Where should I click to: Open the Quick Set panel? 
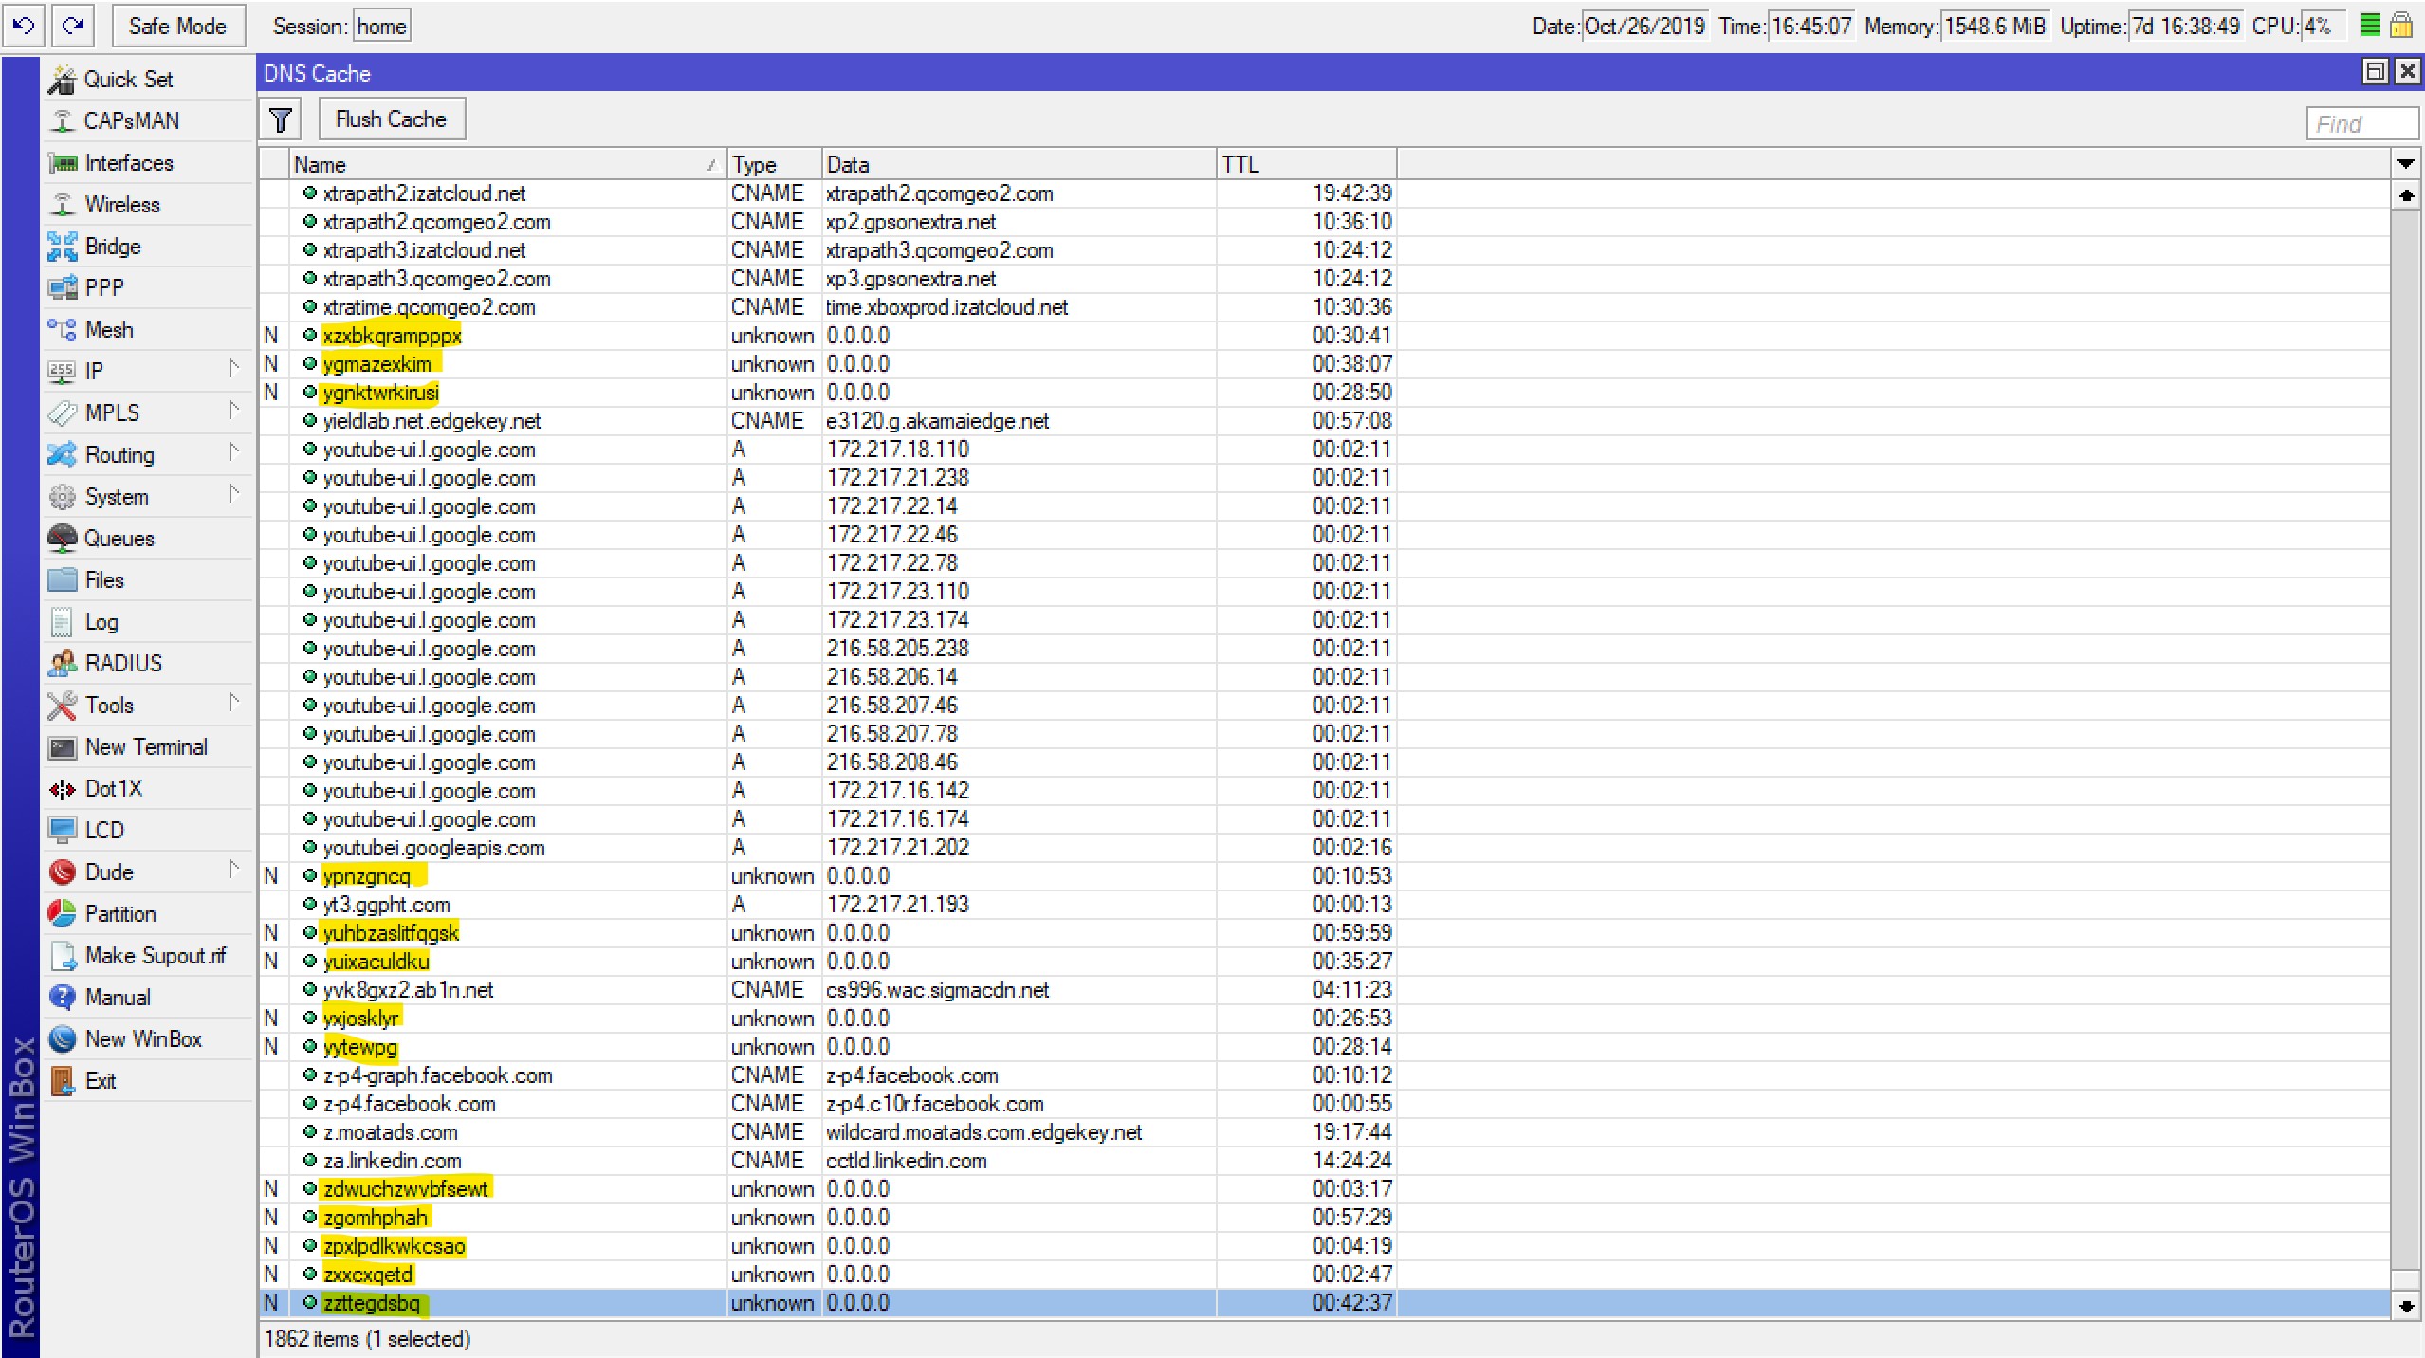[128, 79]
